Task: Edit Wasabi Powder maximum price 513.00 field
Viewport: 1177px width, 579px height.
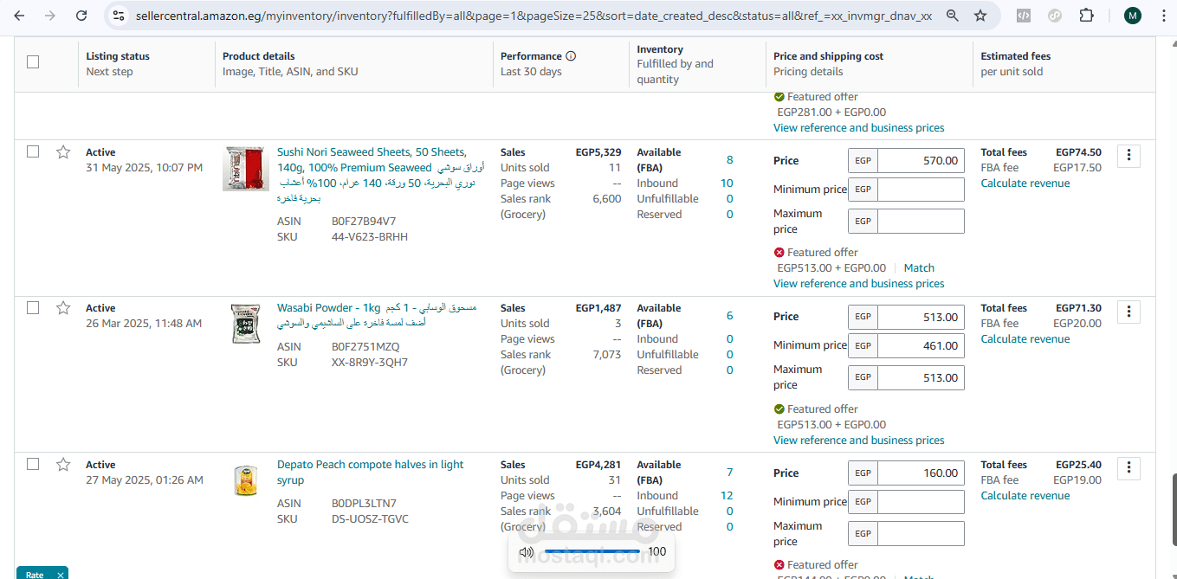Action: pos(921,377)
